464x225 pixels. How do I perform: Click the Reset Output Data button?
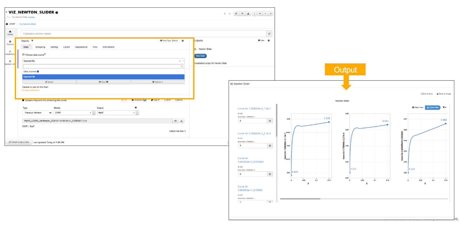point(19,142)
